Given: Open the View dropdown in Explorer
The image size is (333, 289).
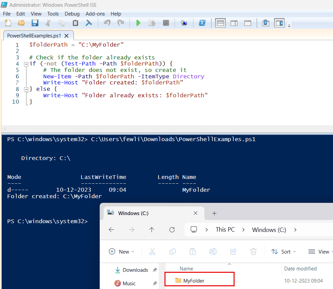Looking at the screenshot, I should (320, 252).
